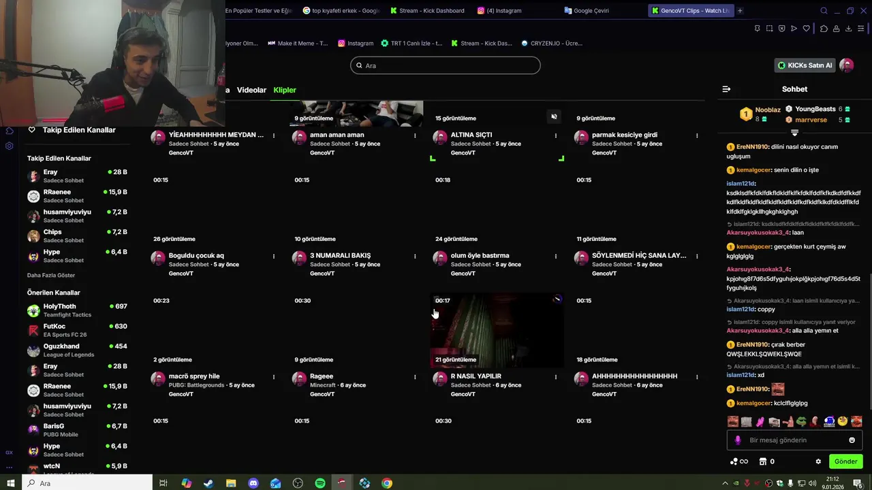Click the purple microphone icon in chat box
The image size is (872, 490).
[738, 440]
